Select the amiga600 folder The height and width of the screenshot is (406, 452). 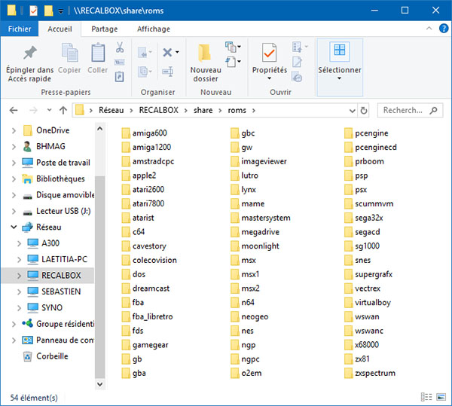[144, 133]
